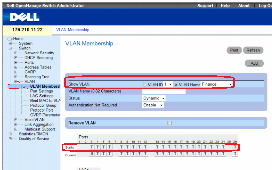Select the VLAN ID radio button
The height and width of the screenshot is (170, 272).
click(145, 85)
